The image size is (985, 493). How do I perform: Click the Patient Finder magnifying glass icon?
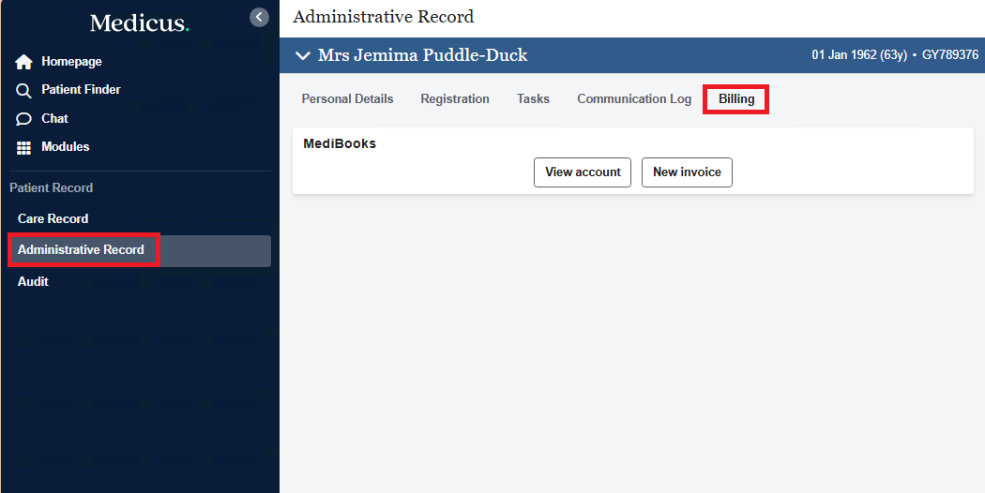(x=24, y=90)
